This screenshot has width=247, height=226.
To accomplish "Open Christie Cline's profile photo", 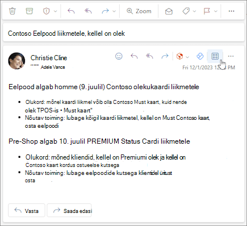I will [16, 61].
